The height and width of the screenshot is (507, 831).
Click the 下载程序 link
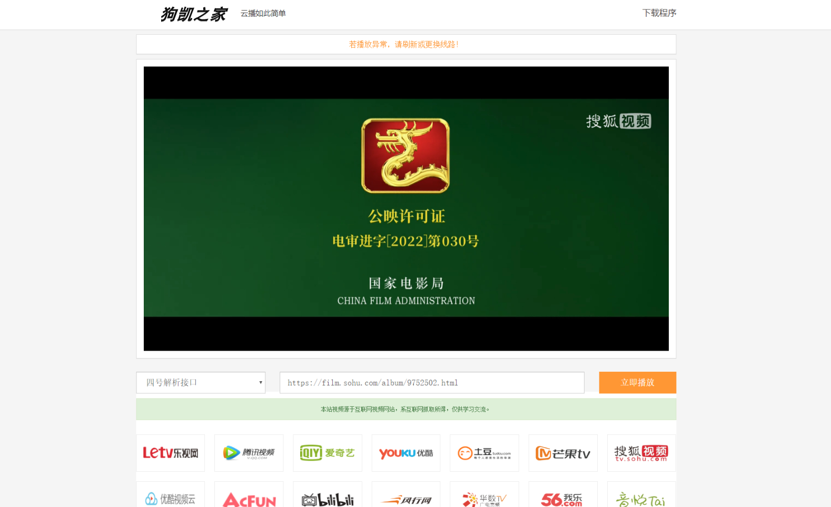(x=659, y=13)
